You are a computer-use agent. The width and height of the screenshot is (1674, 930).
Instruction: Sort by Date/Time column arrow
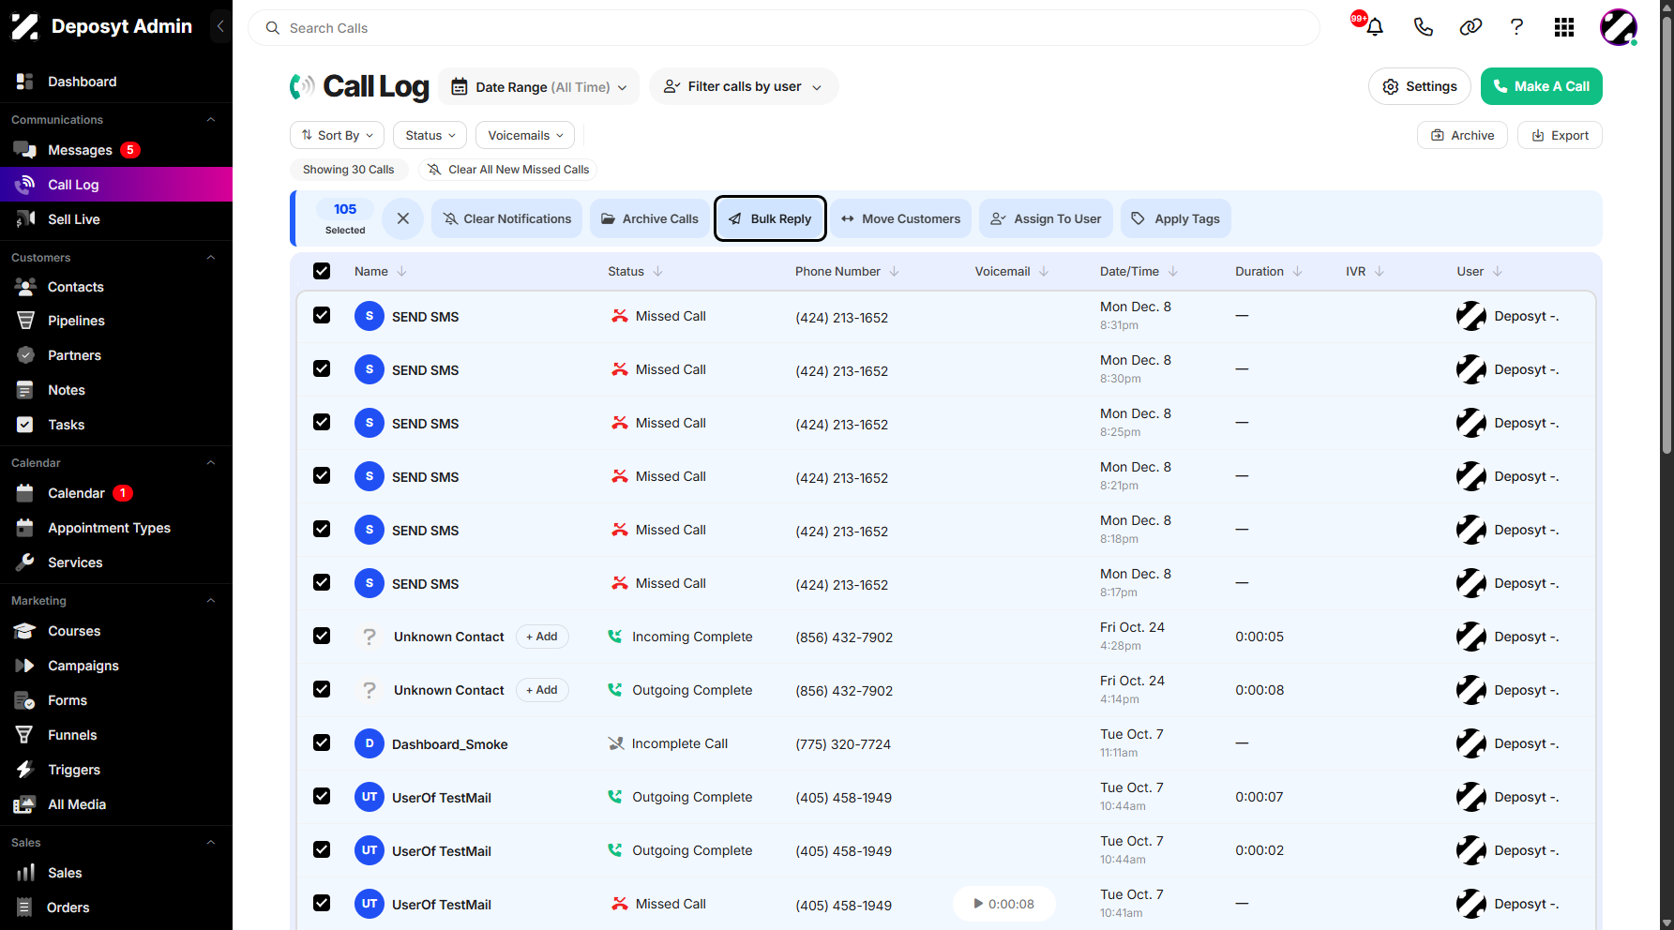tap(1172, 272)
